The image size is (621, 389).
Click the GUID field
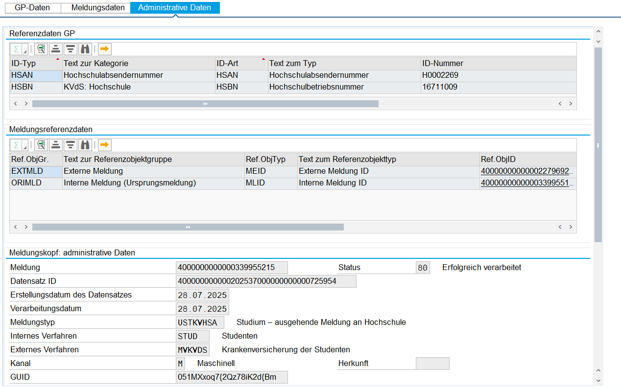click(232, 377)
